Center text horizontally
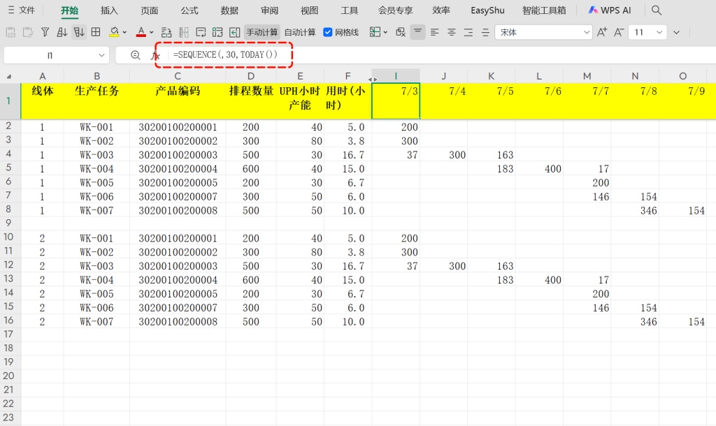This screenshot has width=716, height=426. click(x=451, y=32)
